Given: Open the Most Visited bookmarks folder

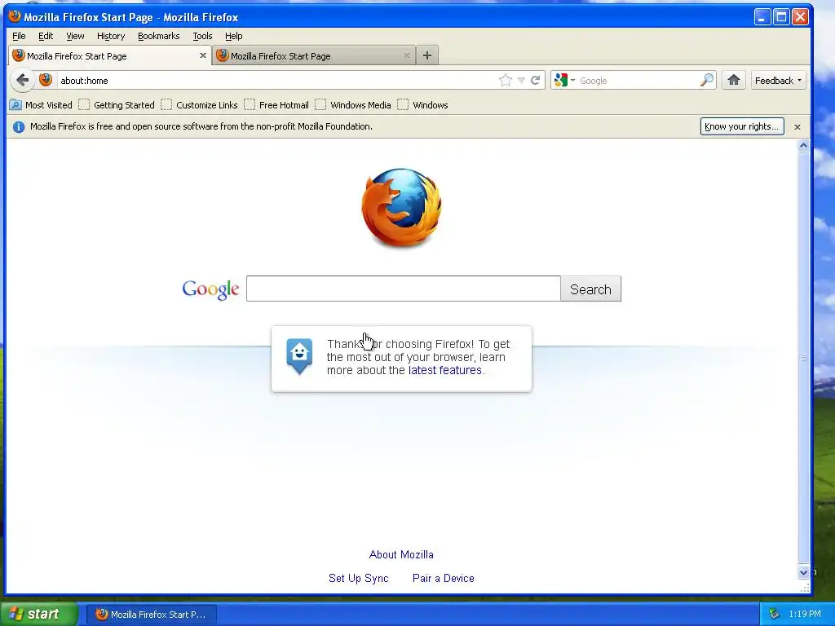Looking at the screenshot, I should pos(41,105).
